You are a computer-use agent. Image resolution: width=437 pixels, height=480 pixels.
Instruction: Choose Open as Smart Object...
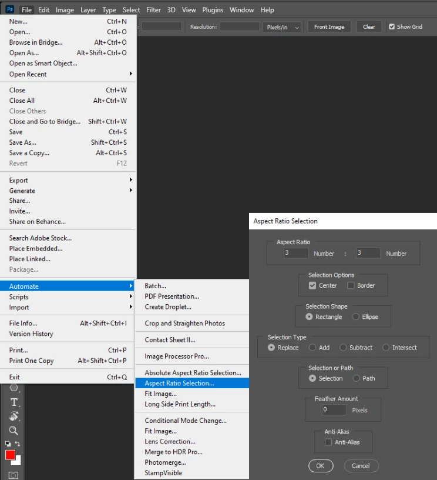tap(68, 64)
